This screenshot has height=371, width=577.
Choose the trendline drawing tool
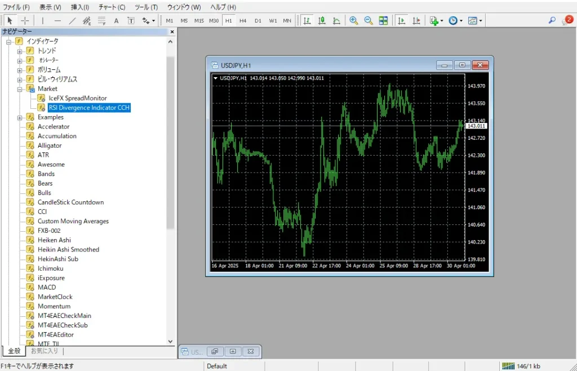[72, 21]
